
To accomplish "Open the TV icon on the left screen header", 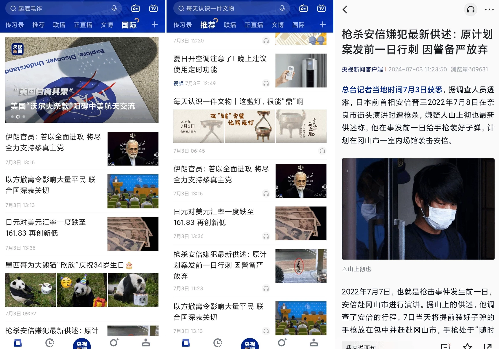I will tap(153, 9).
